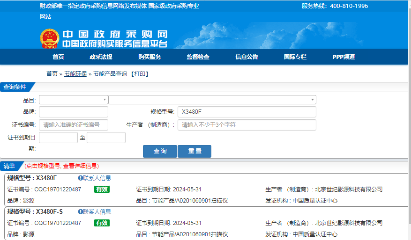
Task: Click the 证书编号 certificate number field
Action: pyautogui.click(x=73, y=125)
